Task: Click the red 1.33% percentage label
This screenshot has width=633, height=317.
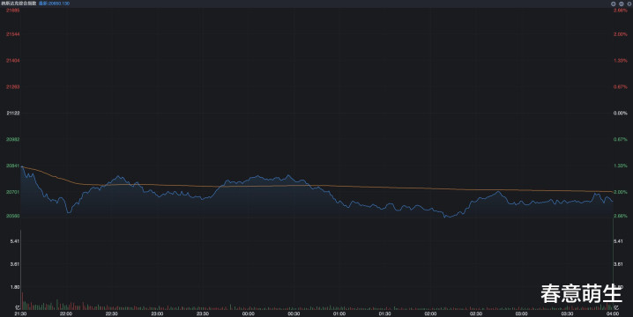Action: [x=621, y=61]
